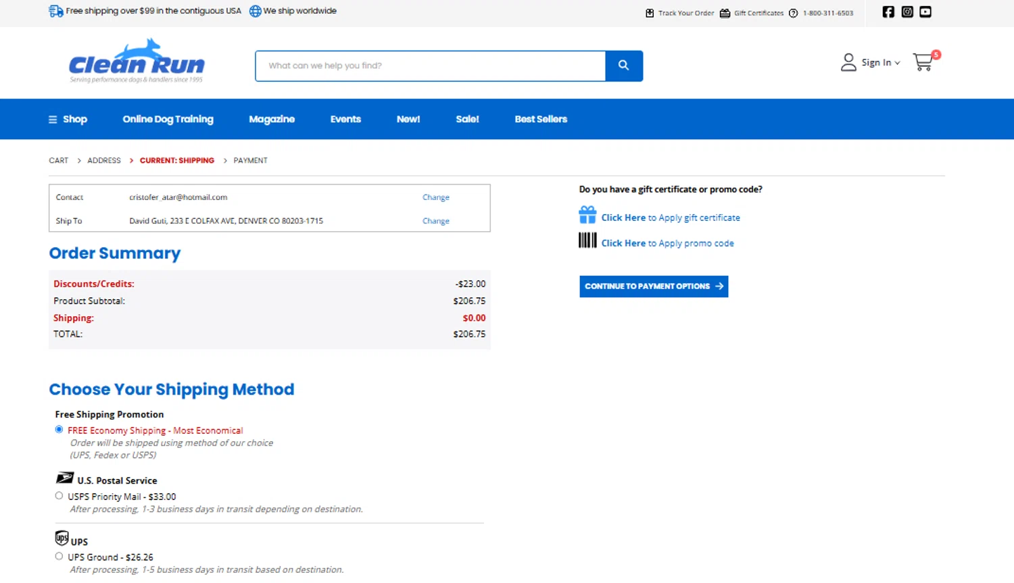Image resolution: width=1014 pixels, height=583 pixels.
Task: Click the cristofer_atar@hotmail.com email text
Action: 178,197
